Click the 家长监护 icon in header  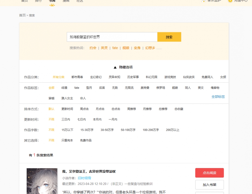point(204,1)
